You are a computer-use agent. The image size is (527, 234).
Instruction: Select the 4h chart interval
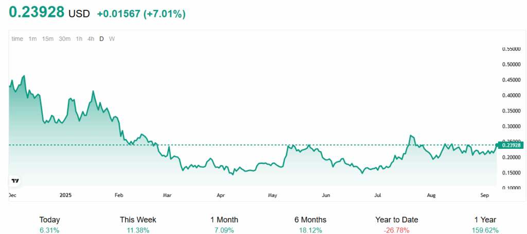click(91, 38)
